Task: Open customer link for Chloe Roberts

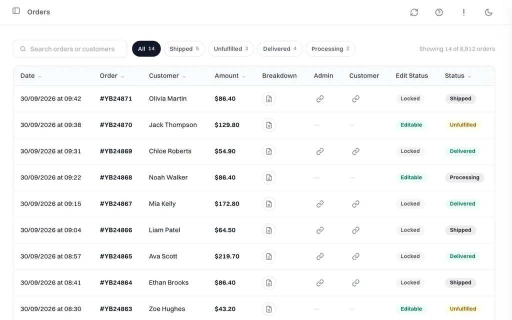Action: (355, 151)
